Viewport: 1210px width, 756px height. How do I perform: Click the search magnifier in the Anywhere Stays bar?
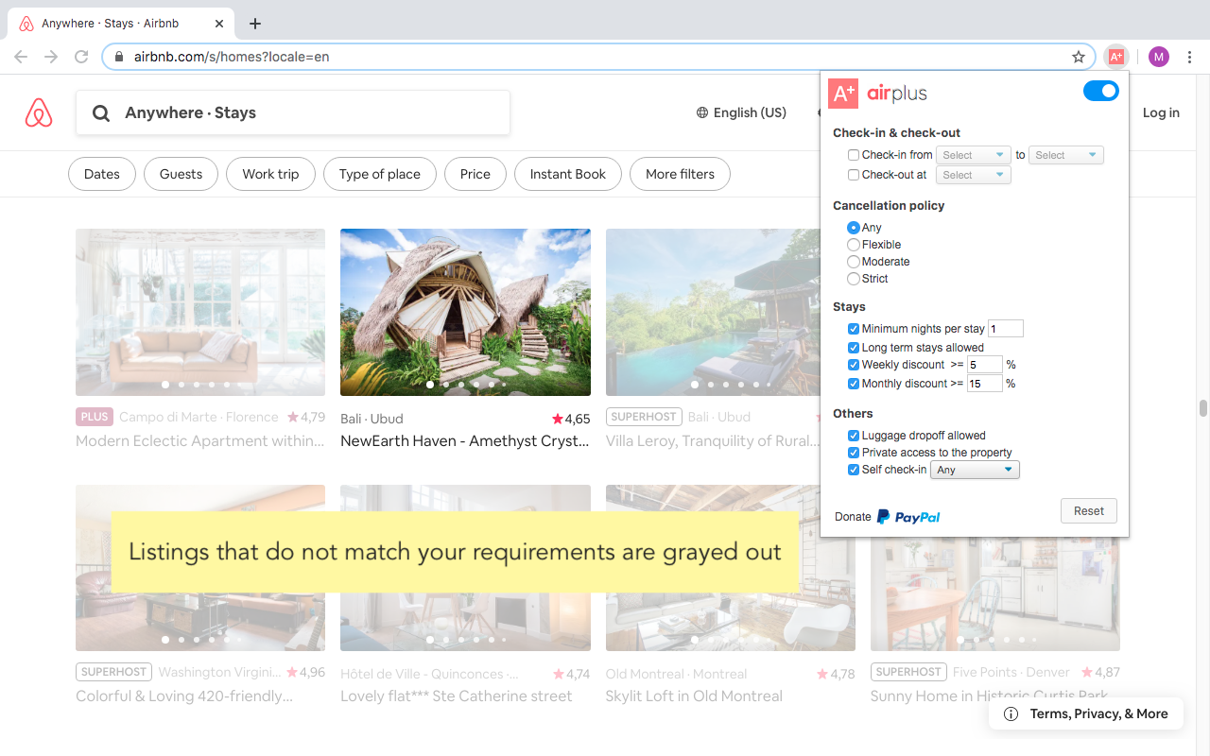[x=101, y=112]
